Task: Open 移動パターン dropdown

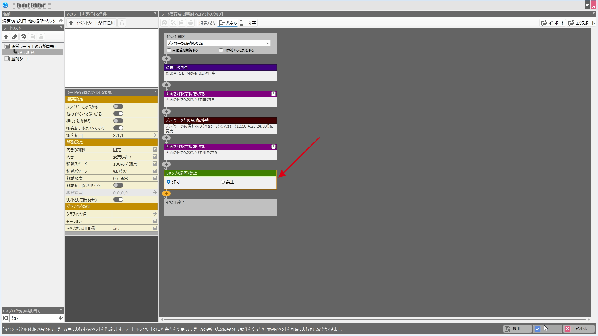Action: 155,171
